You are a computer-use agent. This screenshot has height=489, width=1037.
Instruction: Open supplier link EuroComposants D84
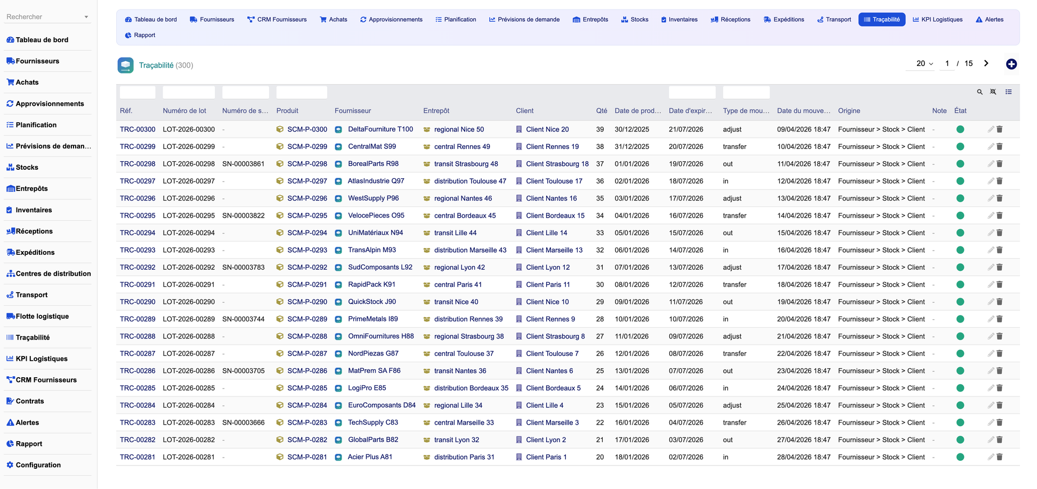[382, 405]
